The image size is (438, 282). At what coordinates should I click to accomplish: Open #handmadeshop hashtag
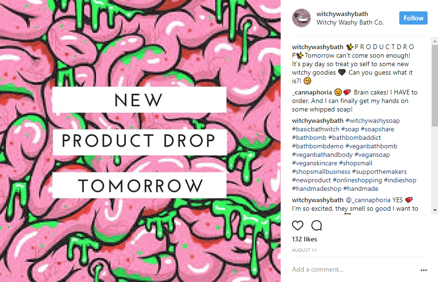click(x=317, y=189)
